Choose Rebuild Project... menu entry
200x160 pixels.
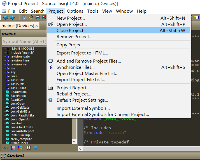click(x=119, y=94)
